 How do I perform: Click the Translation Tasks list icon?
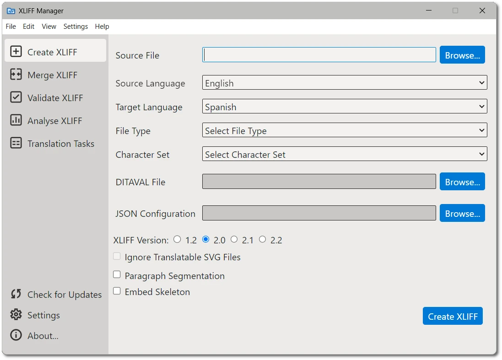(x=16, y=143)
